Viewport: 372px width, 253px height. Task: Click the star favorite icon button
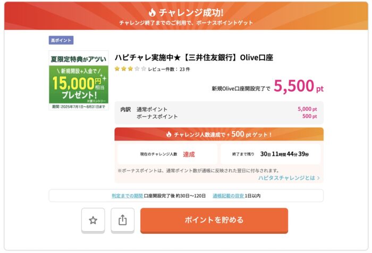tap(93, 220)
